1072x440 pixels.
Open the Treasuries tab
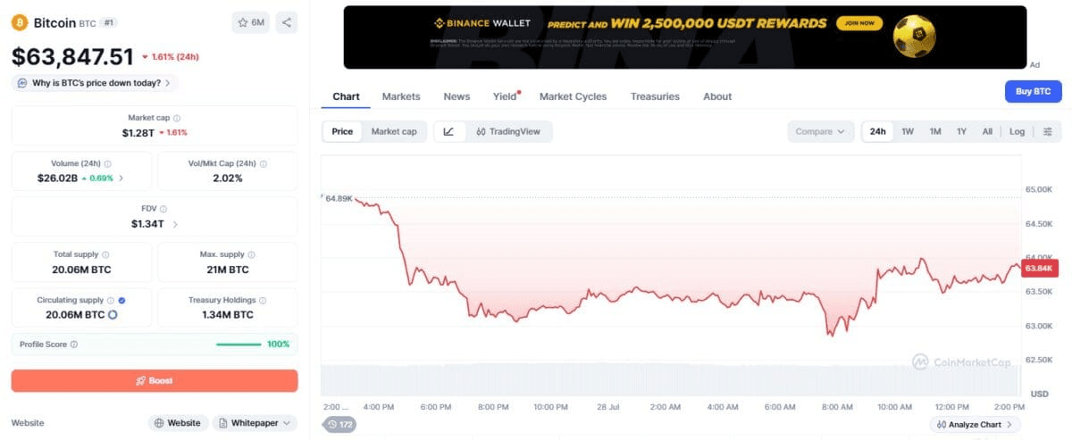(x=655, y=96)
